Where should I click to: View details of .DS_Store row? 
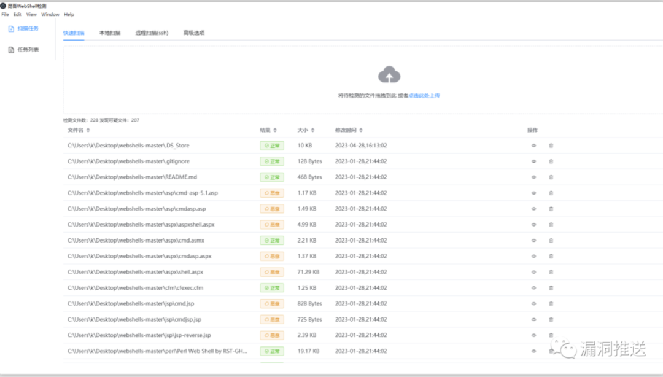pyautogui.click(x=533, y=146)
